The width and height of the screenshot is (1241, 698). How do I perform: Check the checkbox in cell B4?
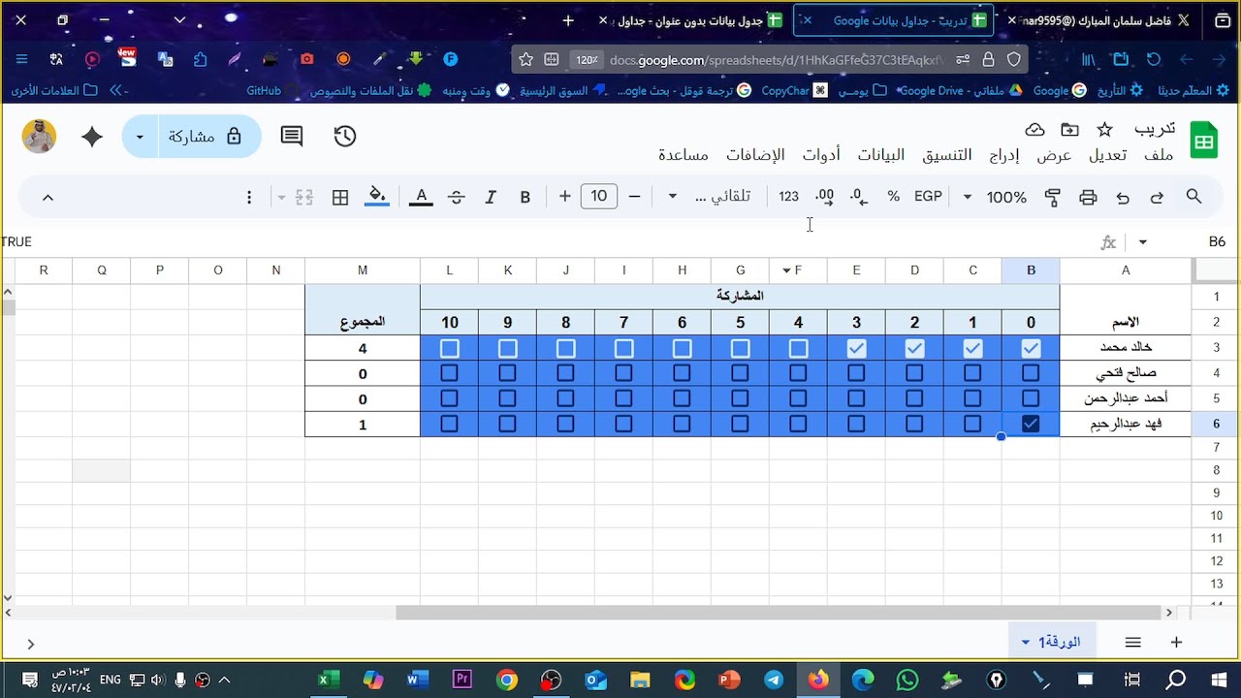coord(1031,373)
